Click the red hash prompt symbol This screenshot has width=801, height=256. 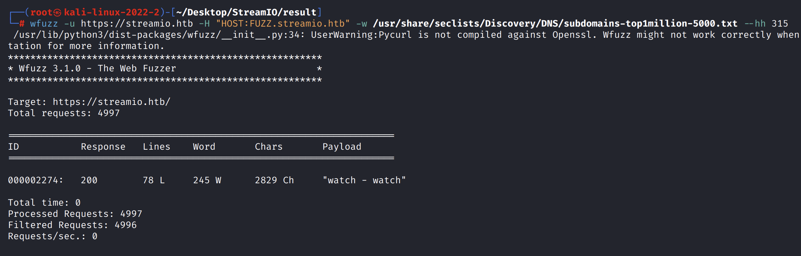(22, 24)
